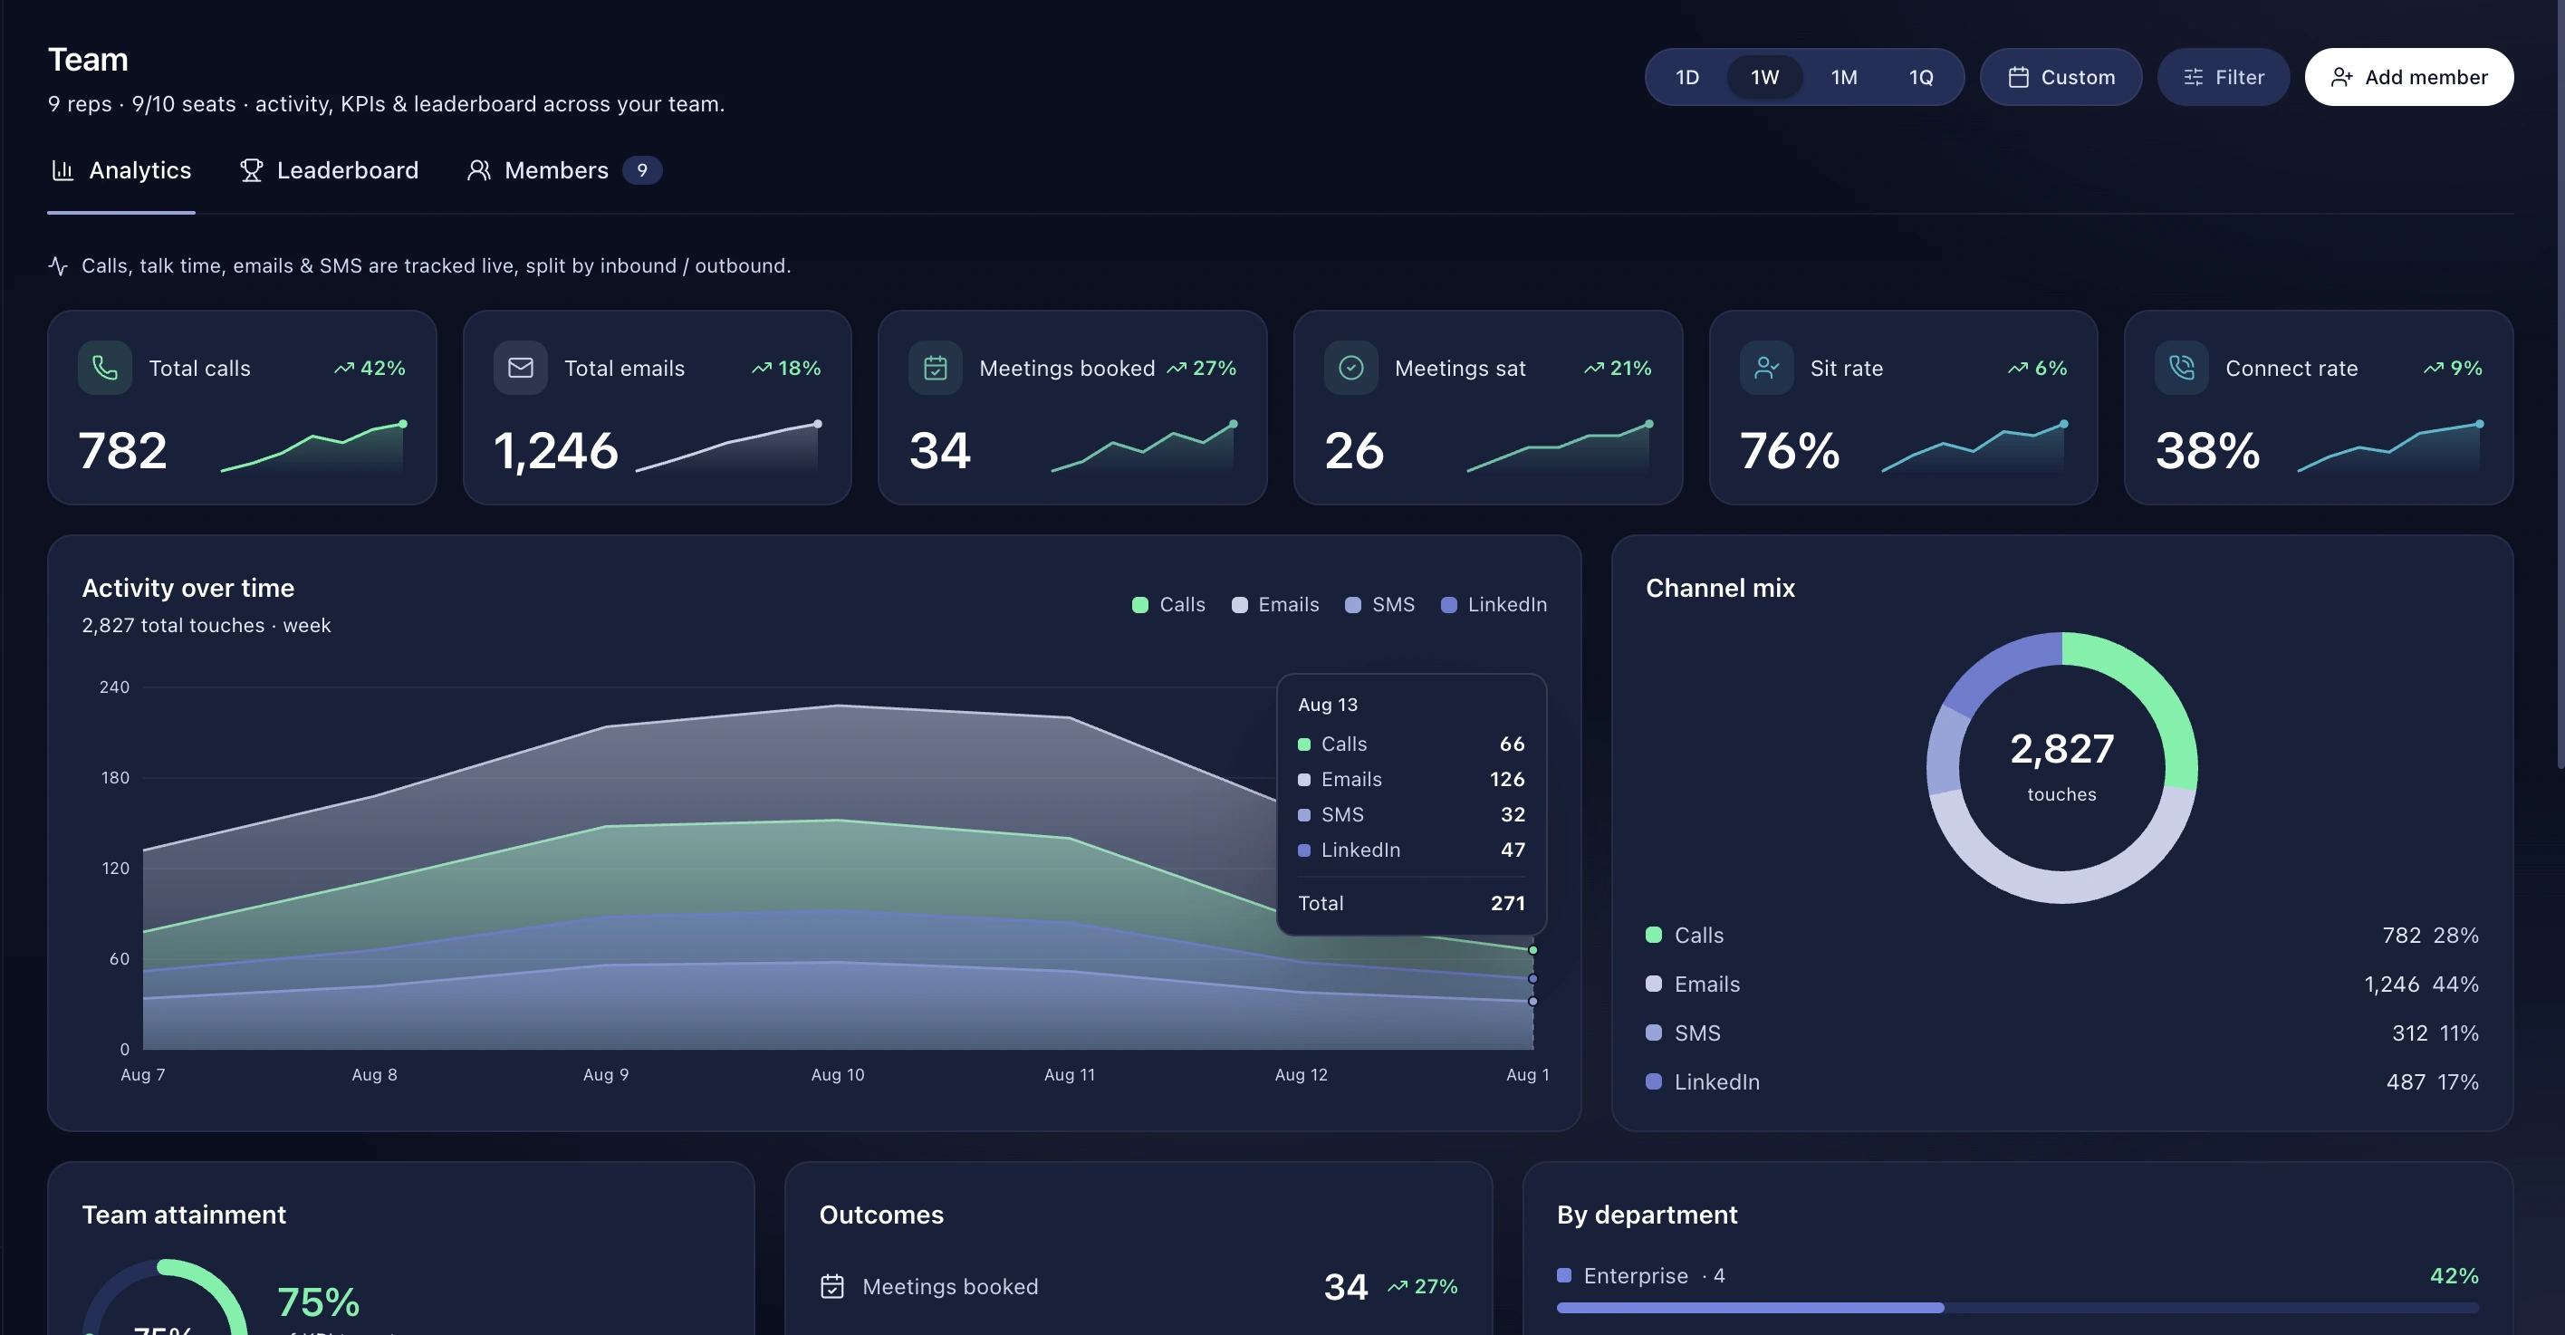Click the Total 271 row in tooltip
This screenshot has height=1335, width=2565.
pos(1411,903)
